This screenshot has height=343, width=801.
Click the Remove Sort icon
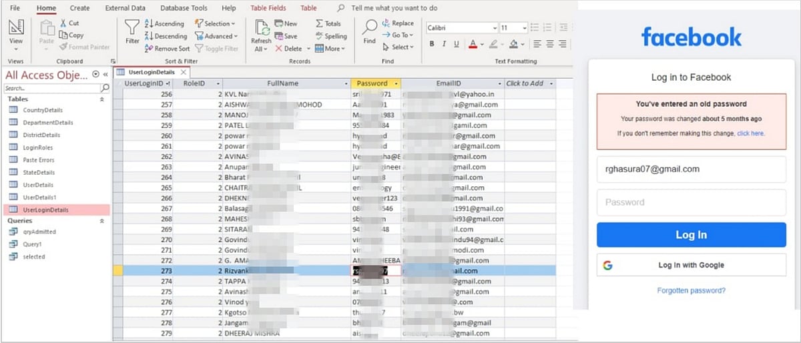pyautogui.click(x=150, y=48)
